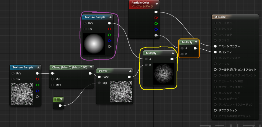Click the リフラクション input pin on M_Noise
The height and width of the screenshot is (127, 262).
coord(215,110)
